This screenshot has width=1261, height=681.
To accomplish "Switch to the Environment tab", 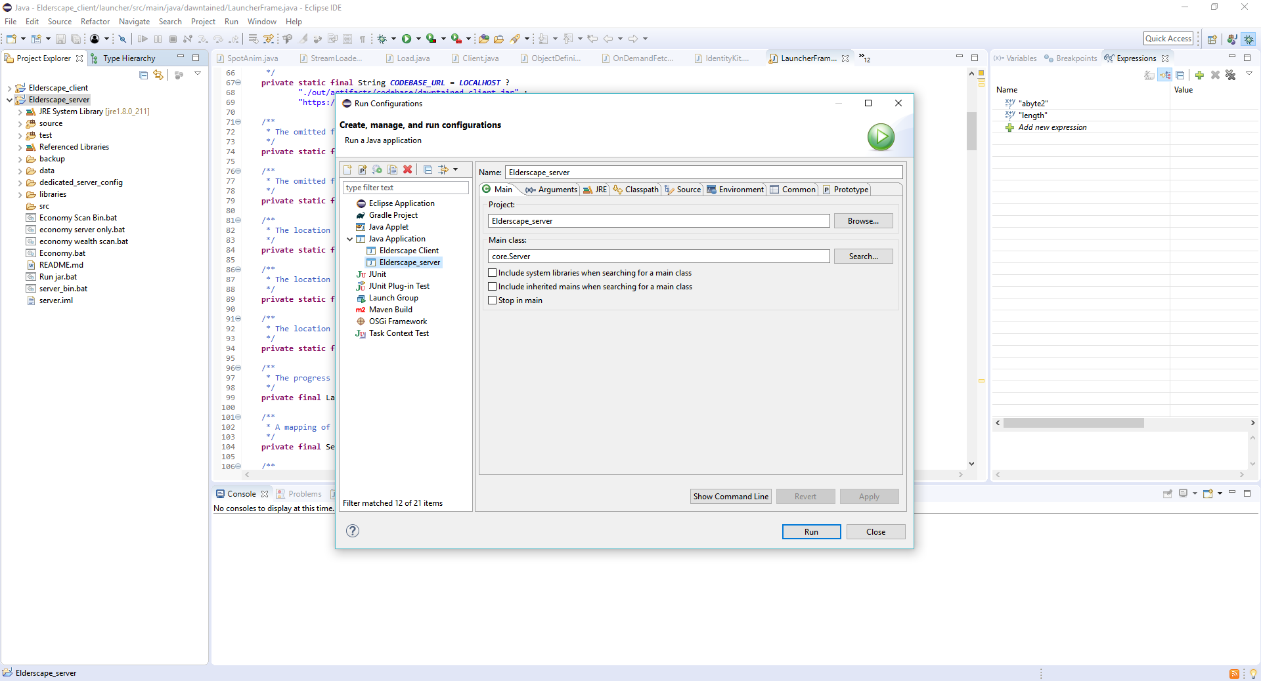I will (736, 190).
